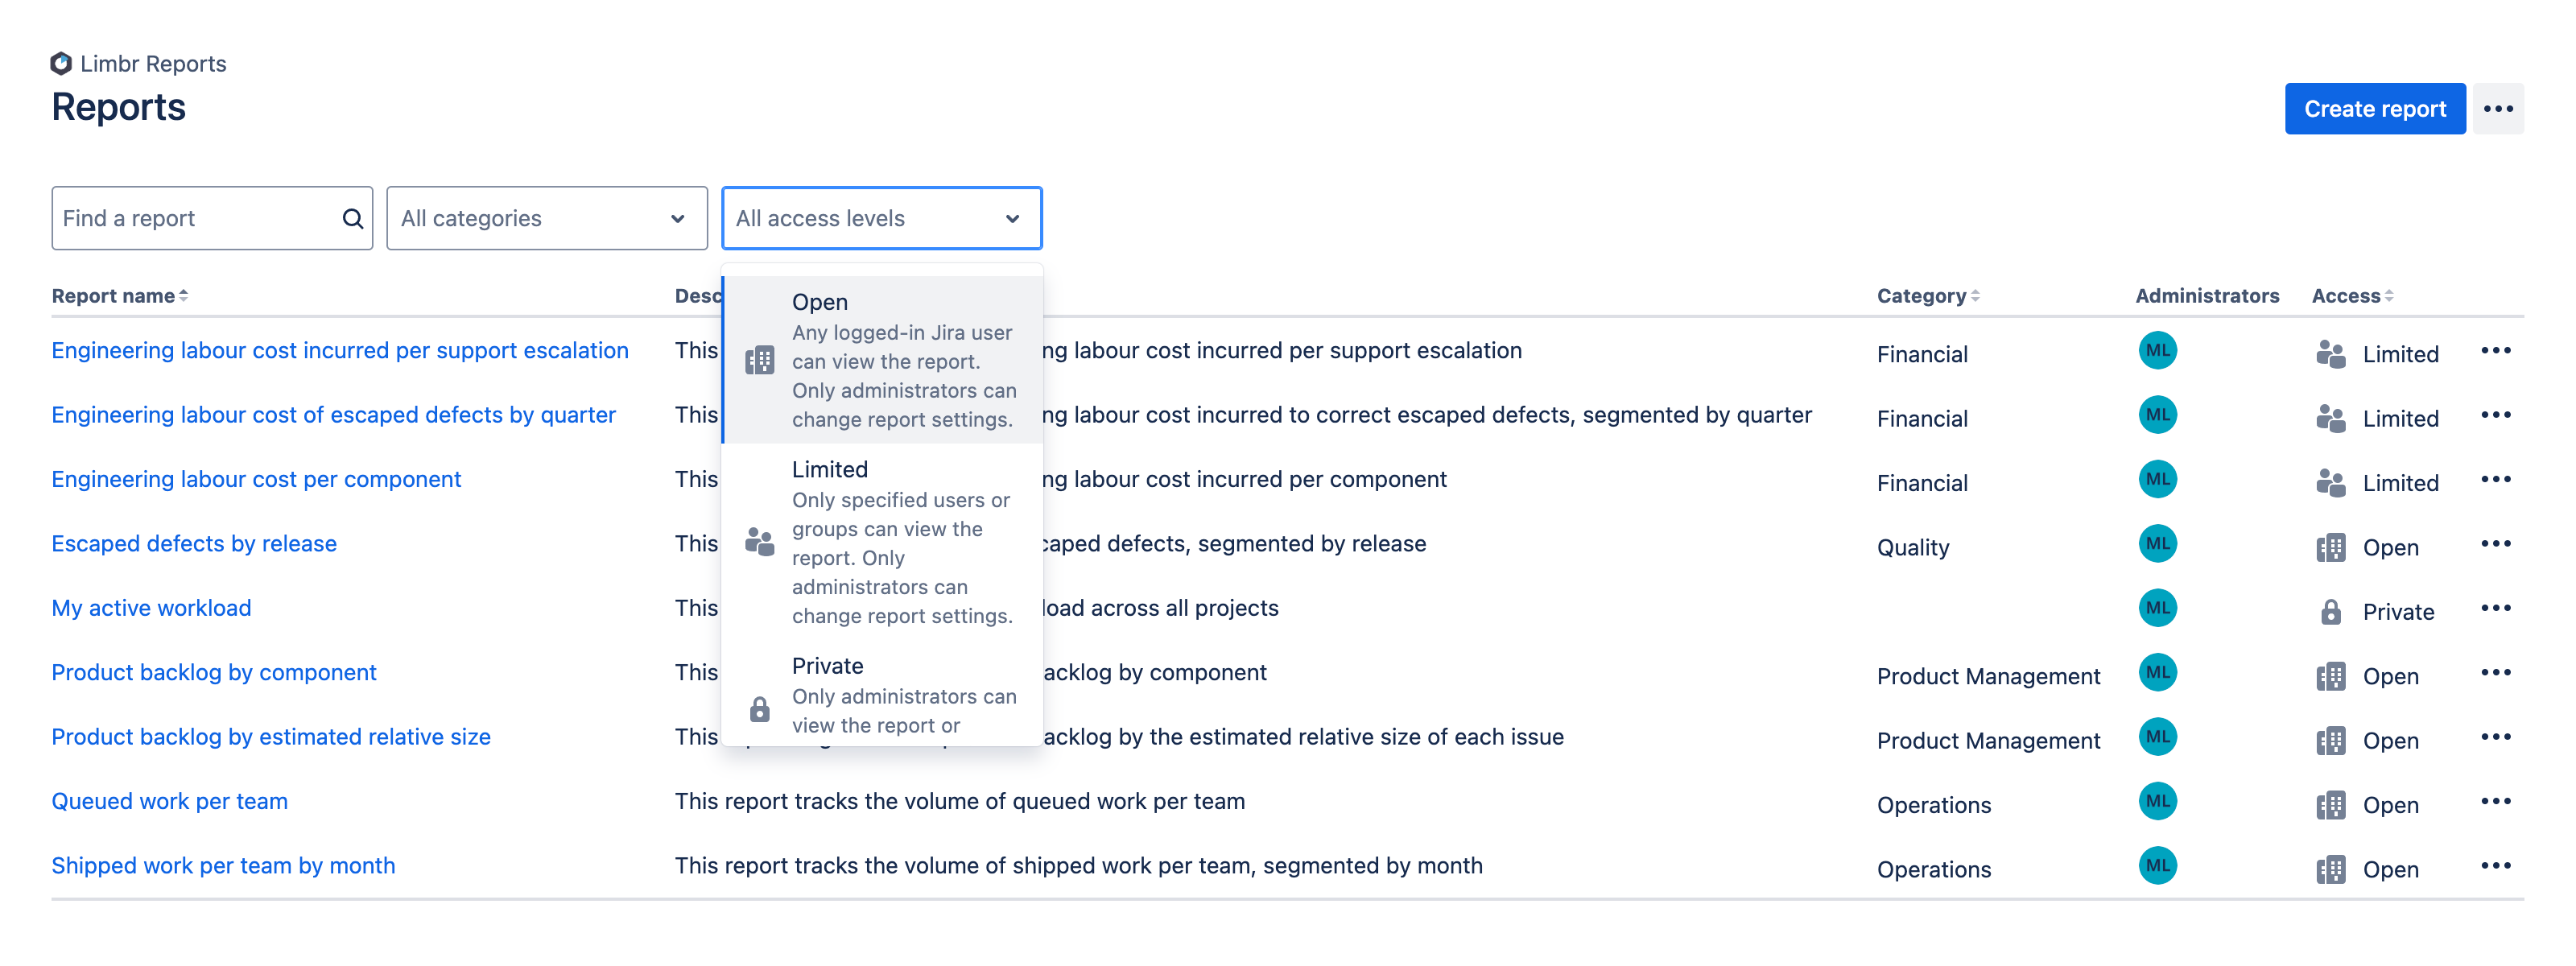The height and width of the screenshot is (966, 2576).
Task: Open Engineering labour cost of escaped defects by quarter
Action: coord(333,415)
